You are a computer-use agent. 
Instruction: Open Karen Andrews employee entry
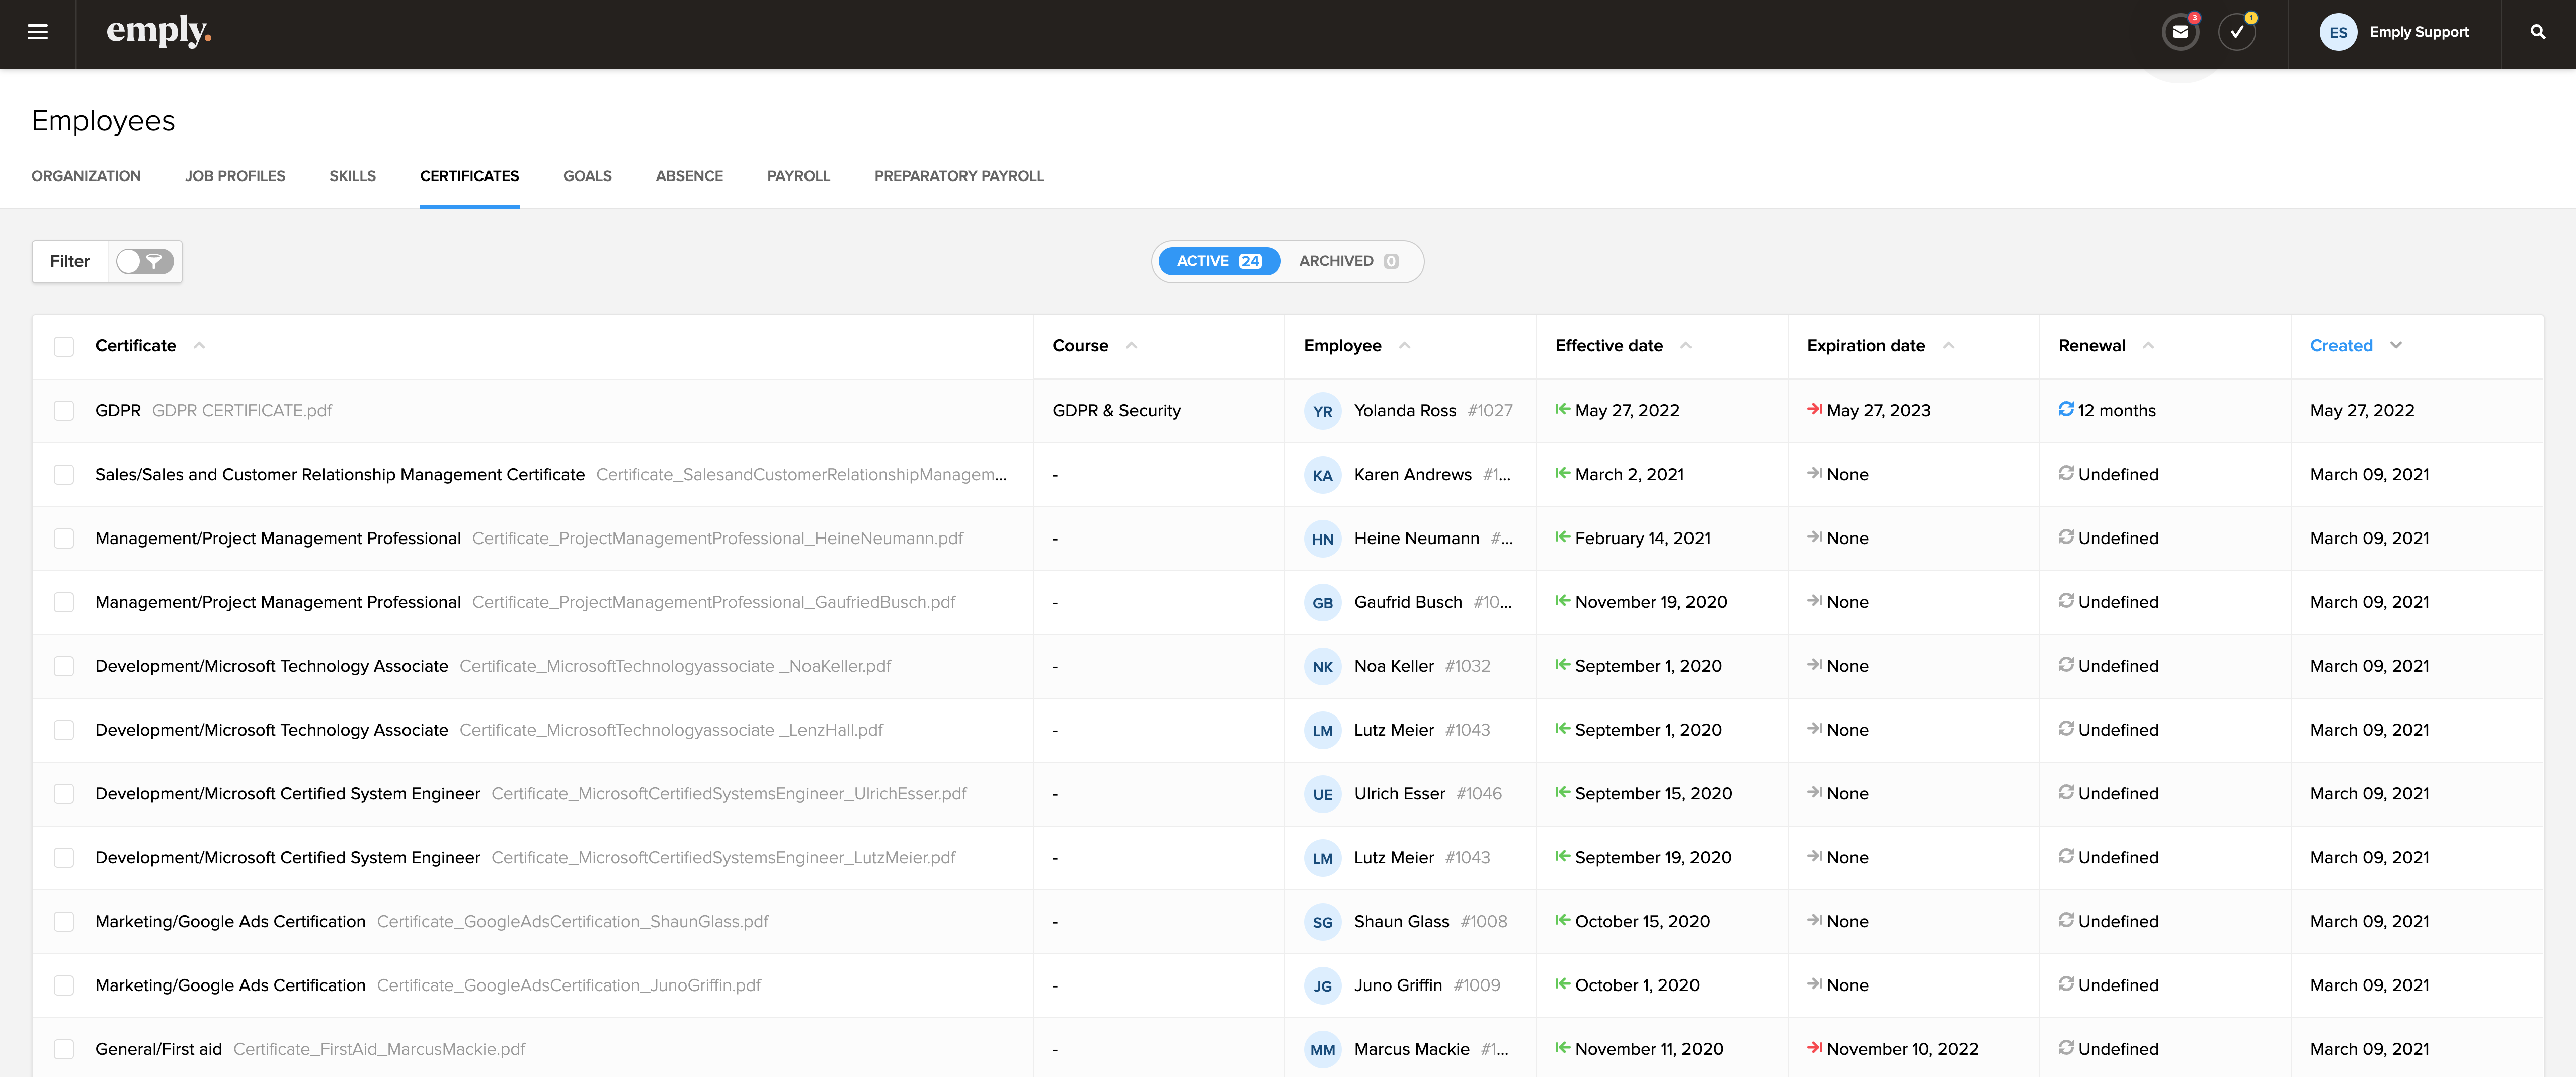(x=1412, y=475)
